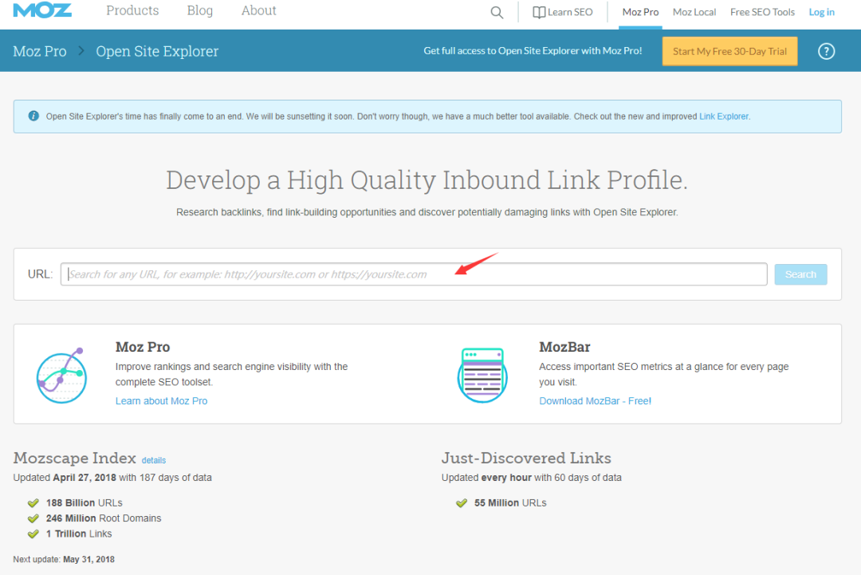Start My Free 30-Day Trial
The width and height of the screenshot is (861, 575).
729,51
